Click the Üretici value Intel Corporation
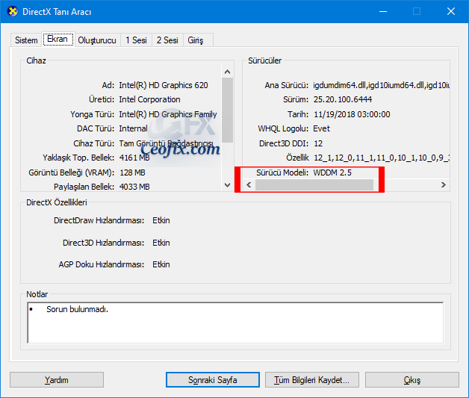 (x=149, y=99)
